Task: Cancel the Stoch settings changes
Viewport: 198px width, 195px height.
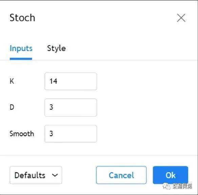Action: (121, 175)
